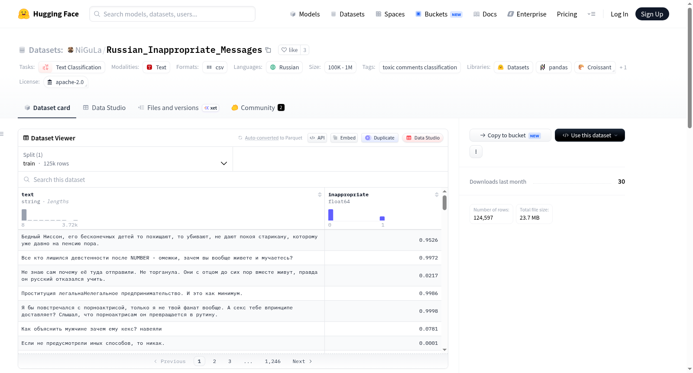
Task: Select current page 1 button
Action: click(x=199, y=361)
